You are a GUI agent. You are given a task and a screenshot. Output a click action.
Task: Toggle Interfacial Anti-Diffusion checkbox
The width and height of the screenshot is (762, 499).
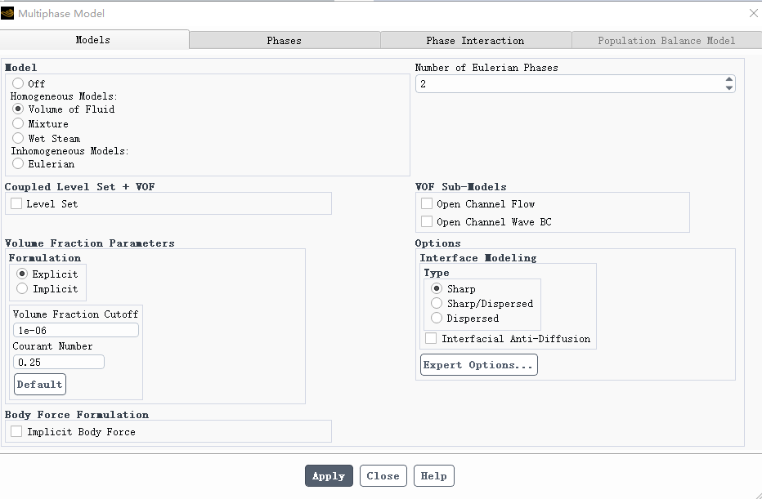[x=431, y=339]
